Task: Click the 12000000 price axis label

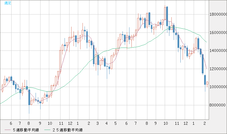Action: [x=218, y=69]
